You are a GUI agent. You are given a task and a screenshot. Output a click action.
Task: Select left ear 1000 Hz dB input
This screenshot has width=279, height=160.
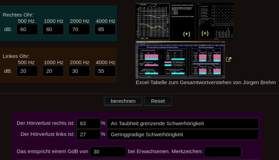pyautogui.click(x=53, y=71)
